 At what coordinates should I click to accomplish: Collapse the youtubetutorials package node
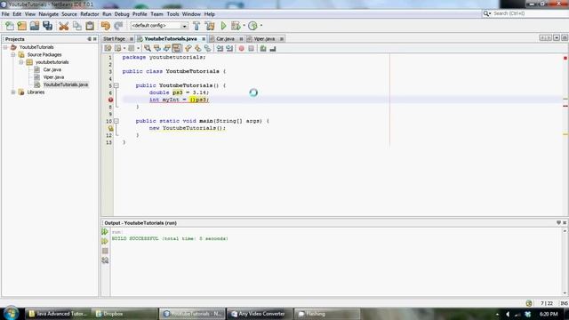pyautogui.click(x=21, y=62)
